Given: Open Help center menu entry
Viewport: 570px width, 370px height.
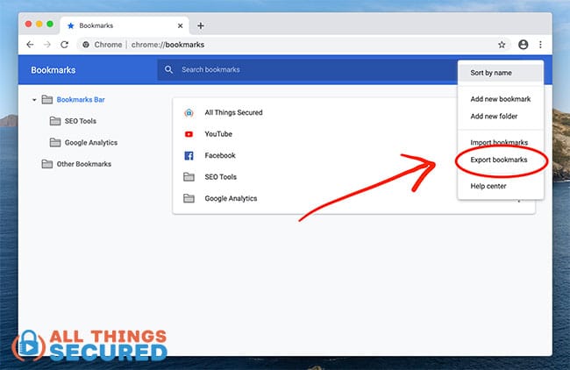Looking at the screenshot, I should pos(488,186).
